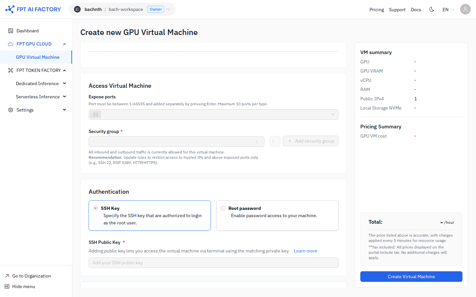Collapse the FPT GPU CLOUD section chevron

coord(64,44)
